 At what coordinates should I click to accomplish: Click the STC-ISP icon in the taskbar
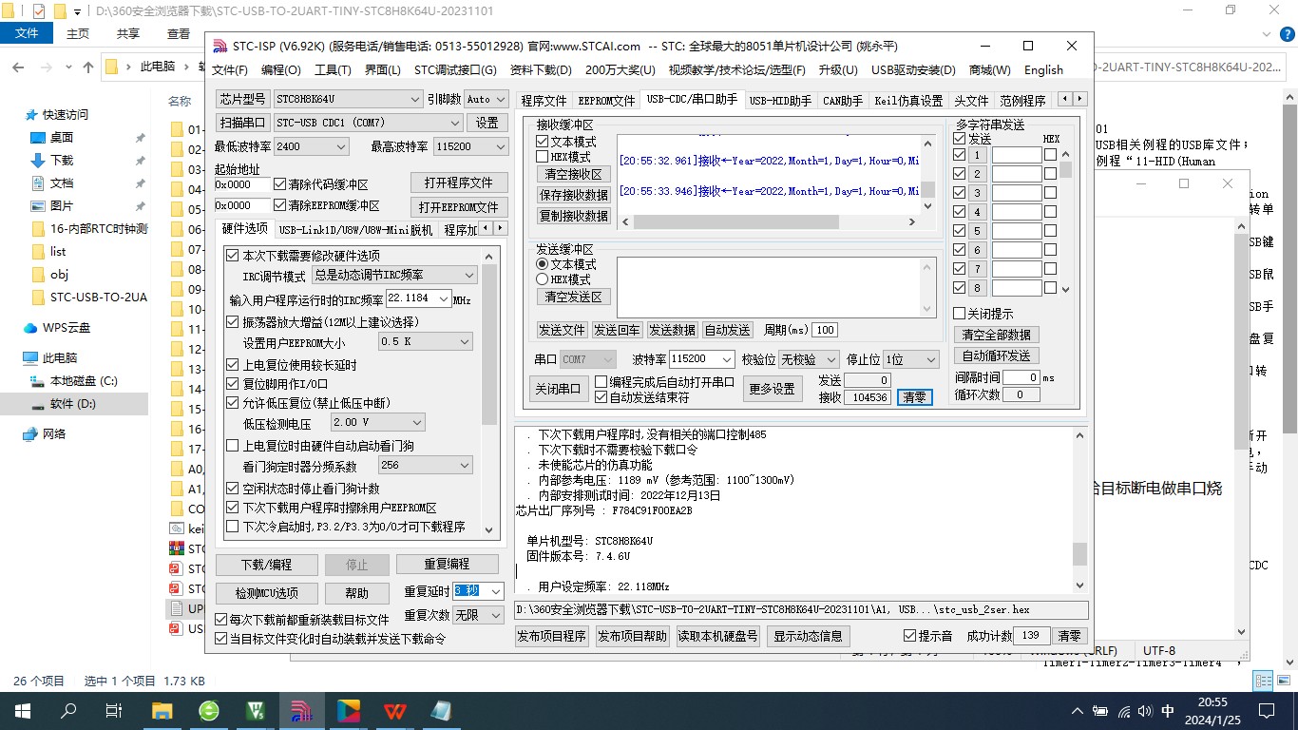coord(302,710)
